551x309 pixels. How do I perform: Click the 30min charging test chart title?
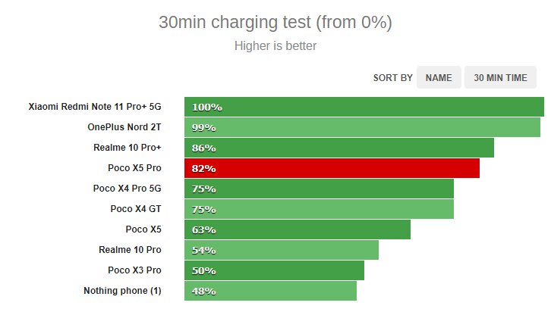tap(275, 23)
